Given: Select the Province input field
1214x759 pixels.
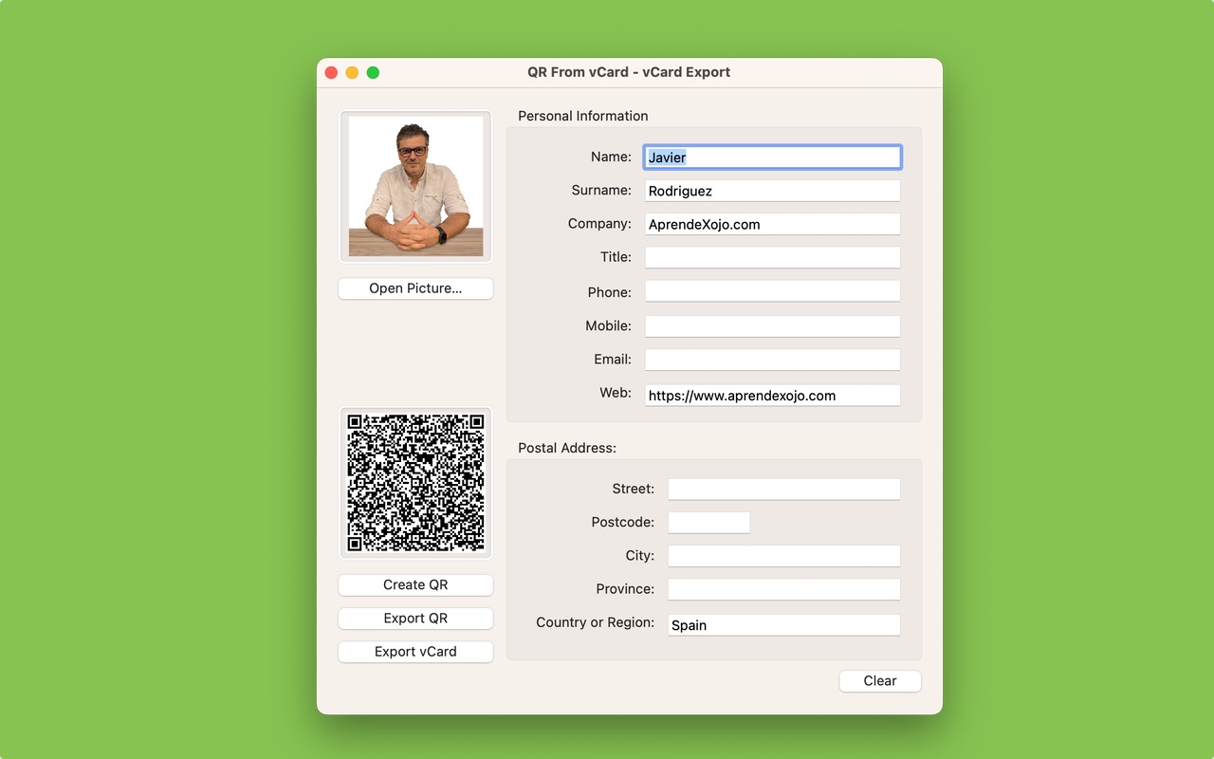Looking at the screenshot, I should (783, 589).
